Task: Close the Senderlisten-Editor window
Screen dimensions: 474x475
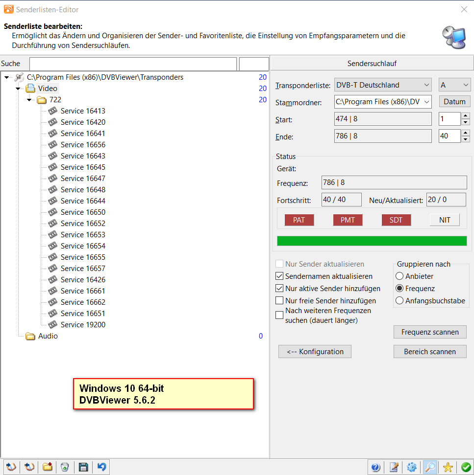Action: (x=464, y=9)
